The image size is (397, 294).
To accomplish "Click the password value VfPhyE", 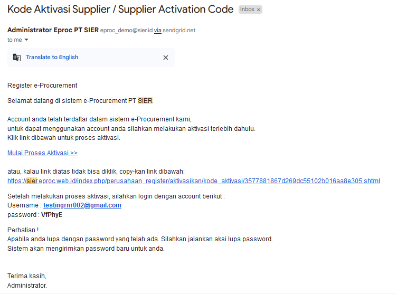I will tap(52, 215).
